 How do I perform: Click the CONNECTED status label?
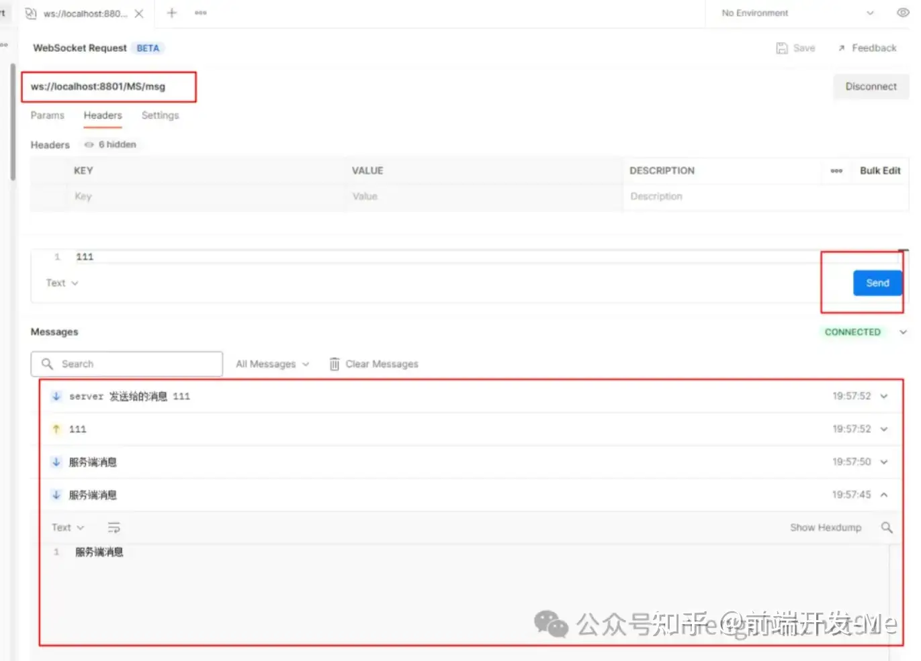pos(852,332)
